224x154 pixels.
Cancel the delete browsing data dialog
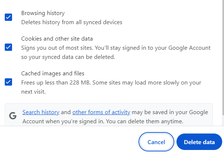pos(156,142)
